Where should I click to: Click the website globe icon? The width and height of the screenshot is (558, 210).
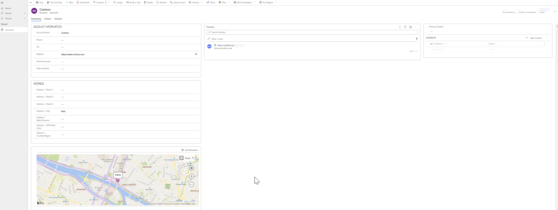click(x=196, y=54)
